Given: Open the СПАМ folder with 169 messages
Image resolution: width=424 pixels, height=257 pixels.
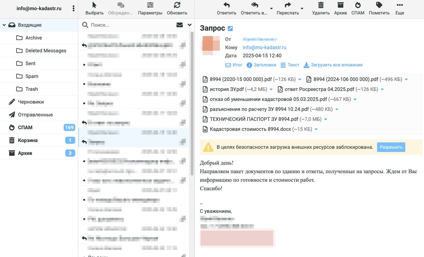Looking at the screenshot, I should [39, 127].
